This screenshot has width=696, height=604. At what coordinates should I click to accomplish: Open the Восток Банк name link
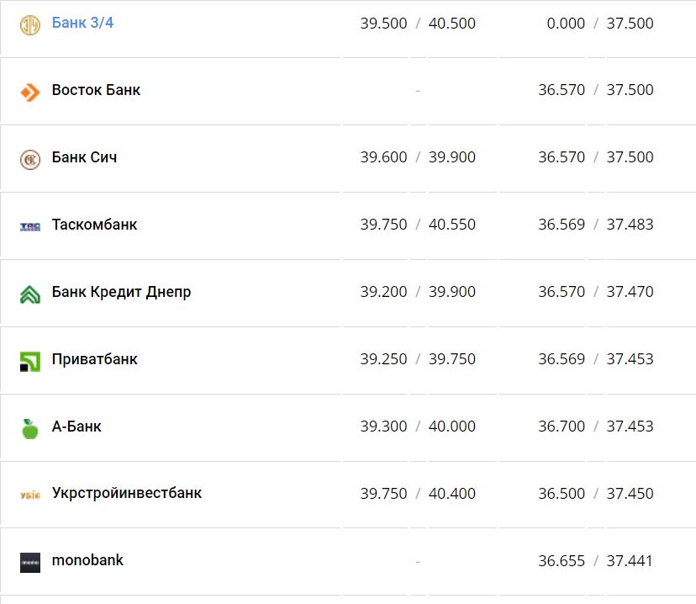pyautogui.click(x=96, y=90)
